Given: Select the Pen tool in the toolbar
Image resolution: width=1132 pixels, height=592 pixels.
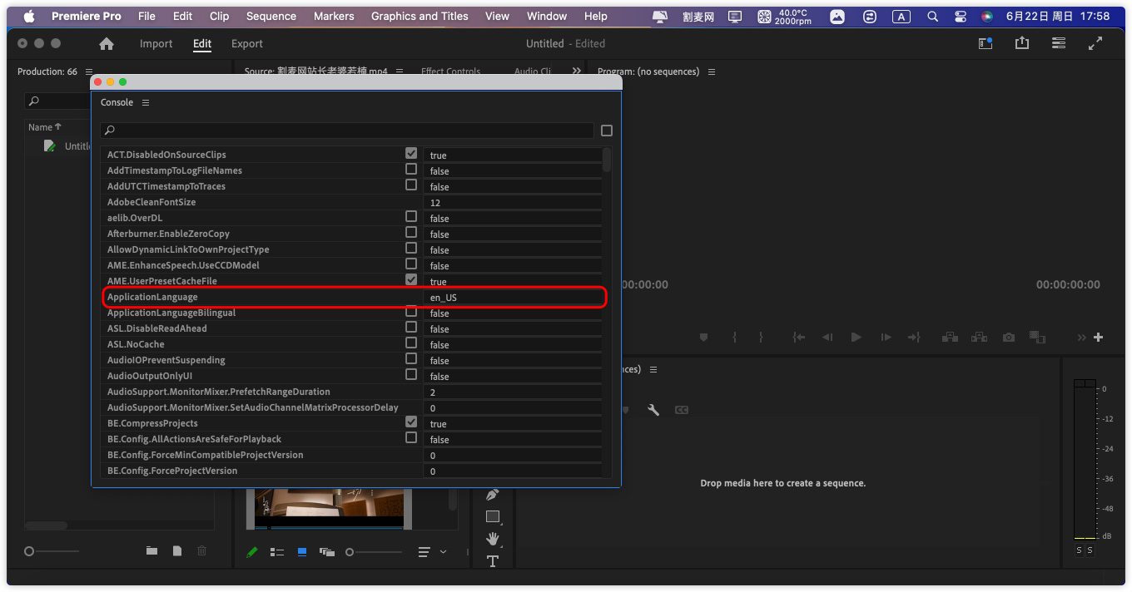Looking at the screenshot, I should click(x=492, y=495).
